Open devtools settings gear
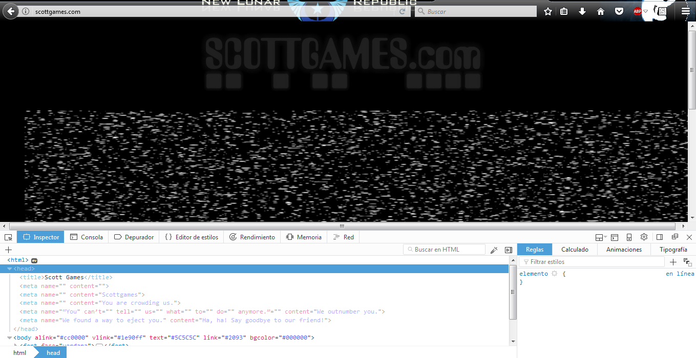696x358 pixels. (644, 237)
